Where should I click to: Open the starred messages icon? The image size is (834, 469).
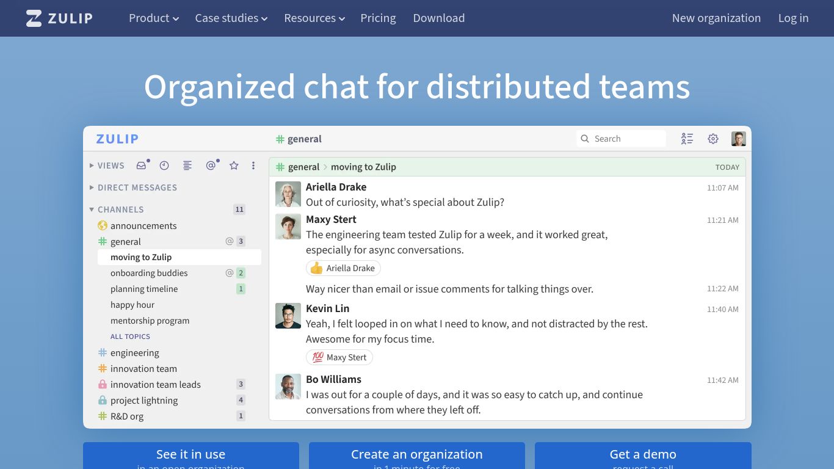tap(234, 165)
